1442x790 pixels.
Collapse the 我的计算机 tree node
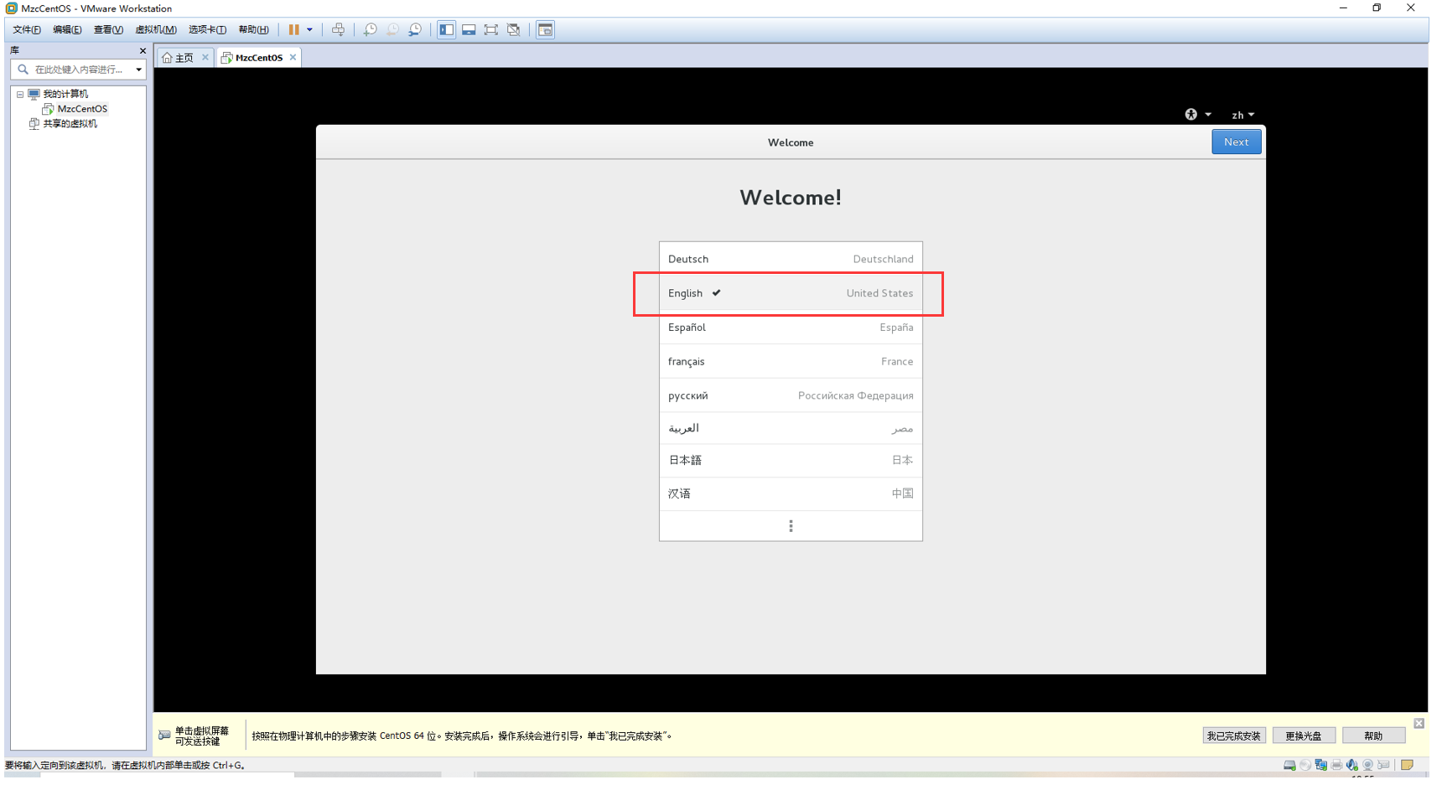pyautogui.click(x=20, y=95)
